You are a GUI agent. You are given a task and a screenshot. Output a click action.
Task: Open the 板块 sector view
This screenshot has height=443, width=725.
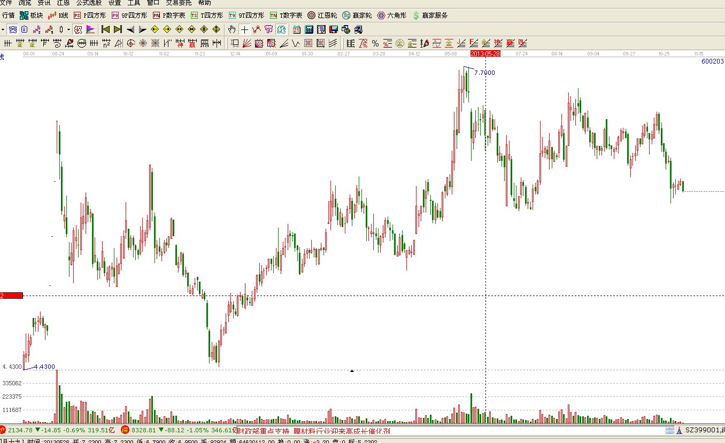click(x=31, y=15)
